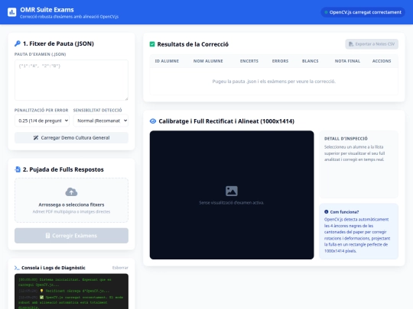Image resolution: width=413 pixels, height=309 pixels.
Task: Open the Penalització per error dropdown
Action: click(x=42, y=121)
